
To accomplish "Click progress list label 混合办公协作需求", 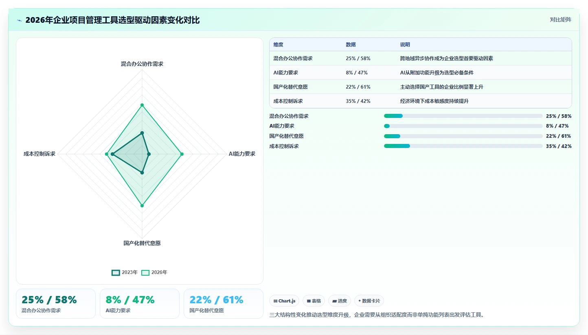I will click(289, 116).
